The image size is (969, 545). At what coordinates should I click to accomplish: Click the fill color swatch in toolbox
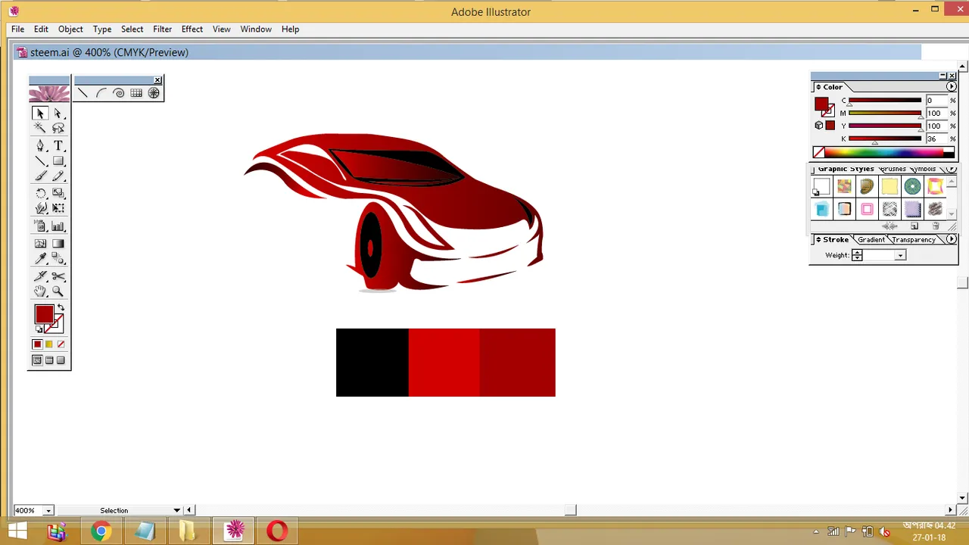44,315
